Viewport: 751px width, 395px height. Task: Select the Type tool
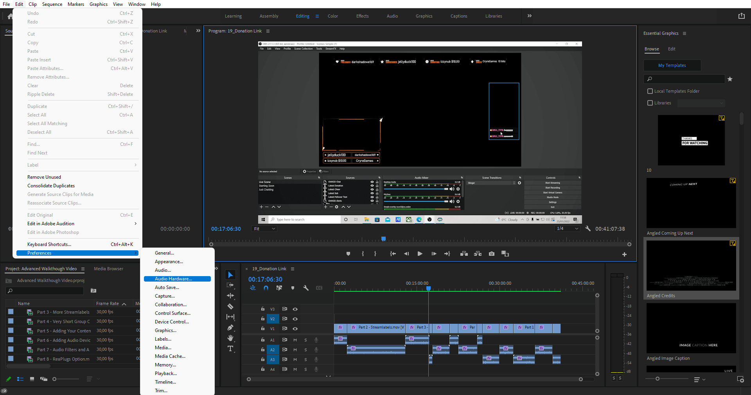pyautogui.click(x=230, y=348)
